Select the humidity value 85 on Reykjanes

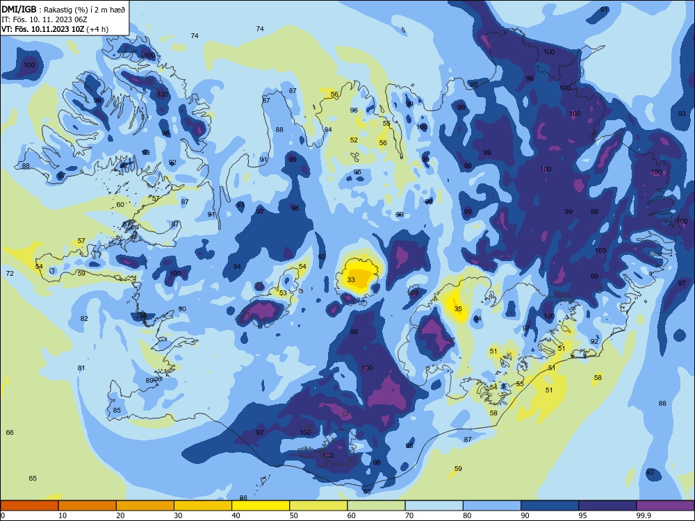(117, 411)
